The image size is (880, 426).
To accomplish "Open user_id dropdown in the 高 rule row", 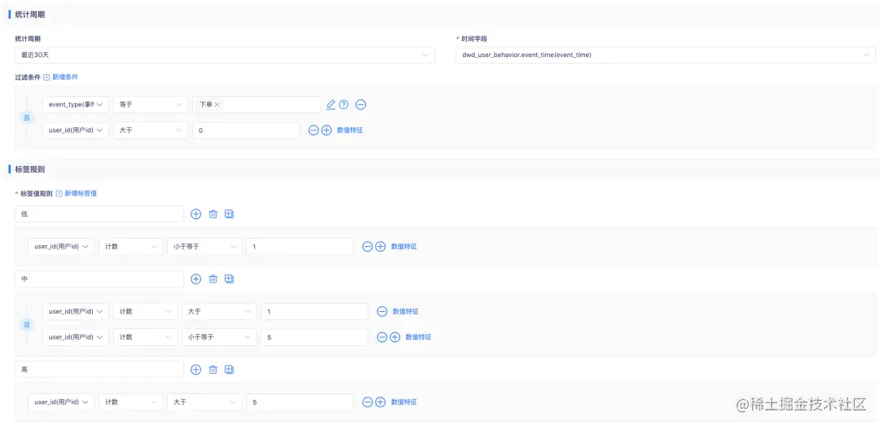I will click(x=61, y=402).
